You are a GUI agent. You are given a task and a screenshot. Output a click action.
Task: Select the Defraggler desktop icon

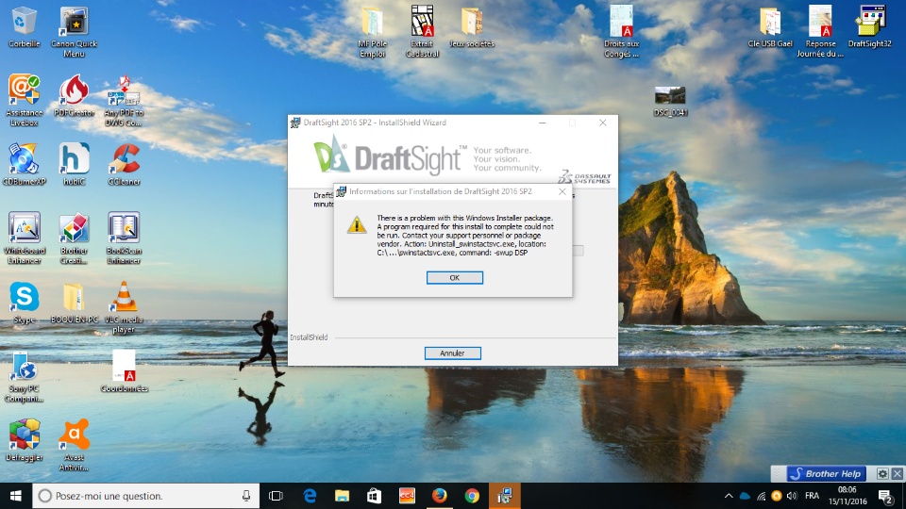pyautogui.click(x=24, y=440)
